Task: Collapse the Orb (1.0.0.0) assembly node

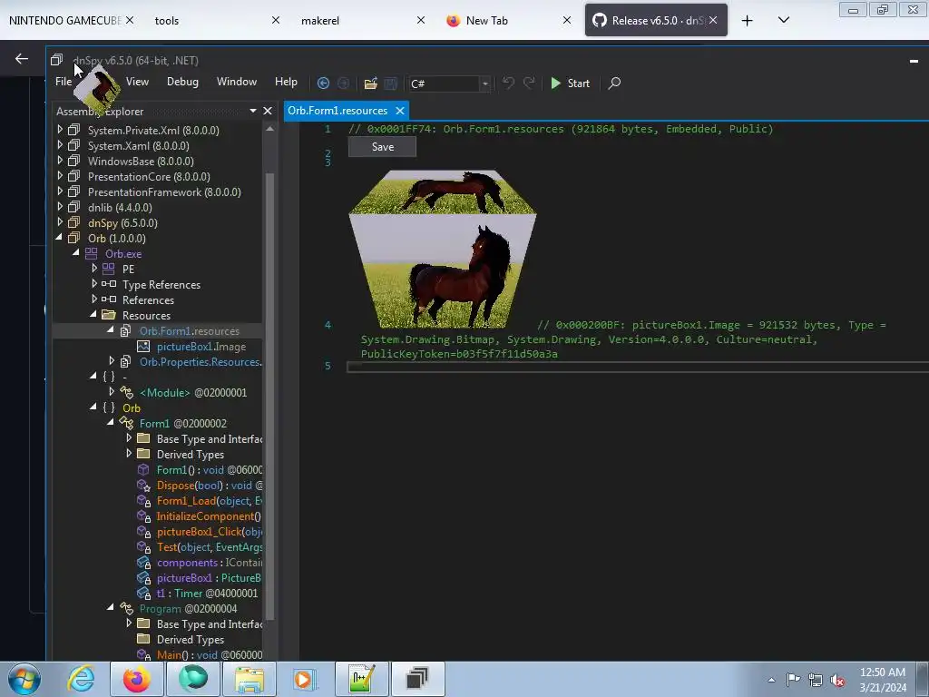Action: [59, 237]
